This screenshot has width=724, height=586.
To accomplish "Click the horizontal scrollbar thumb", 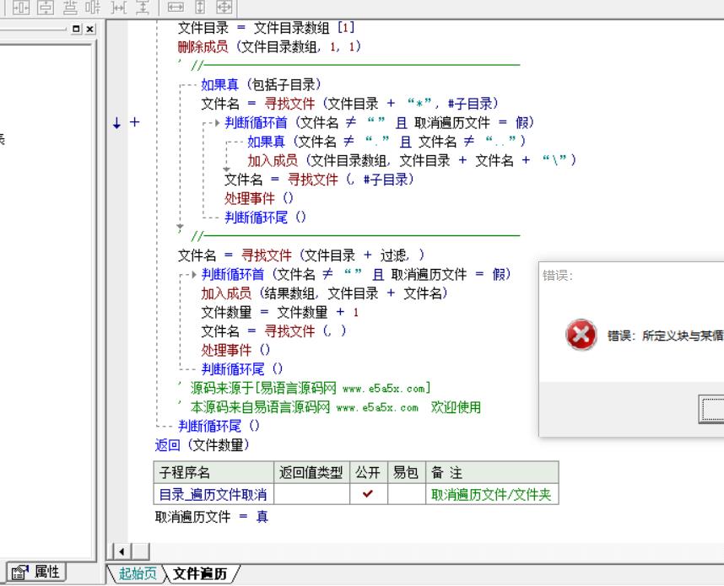I will pos(140,551).
